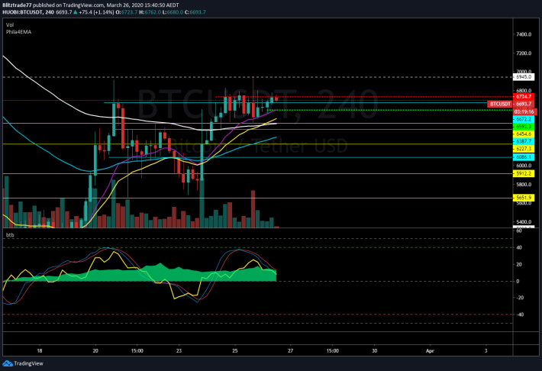Click the 5400.0 price axis tick

tap(524, 221)
